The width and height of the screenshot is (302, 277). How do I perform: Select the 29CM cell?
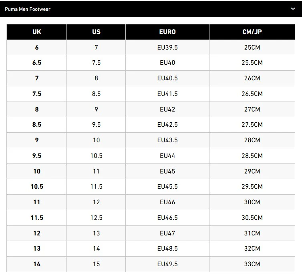252,171
